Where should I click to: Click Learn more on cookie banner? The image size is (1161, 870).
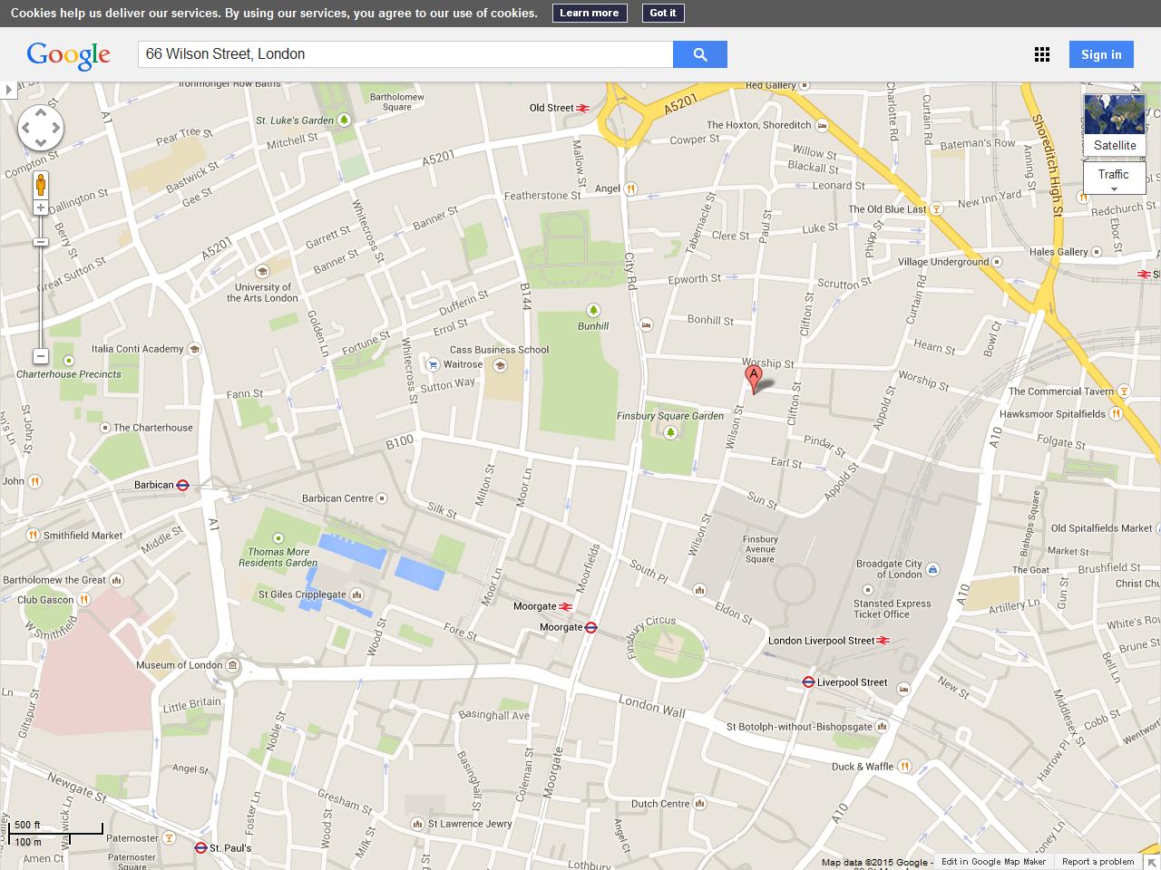point(589,13)
